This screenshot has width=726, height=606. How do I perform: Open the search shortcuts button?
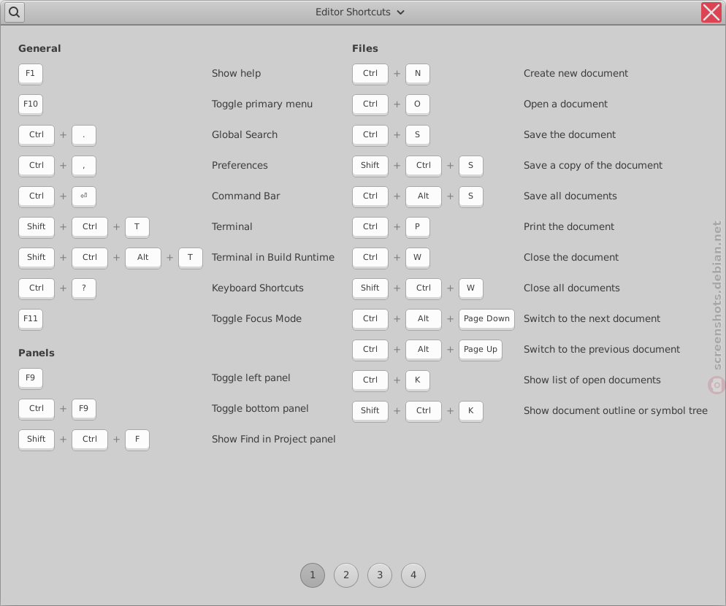point(15,12)
